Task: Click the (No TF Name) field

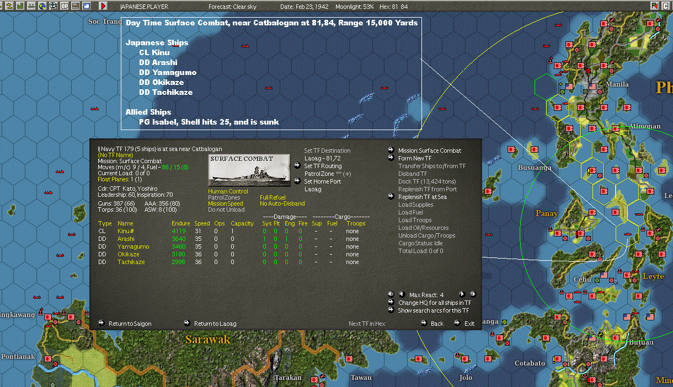Action: tap(115, 155)
